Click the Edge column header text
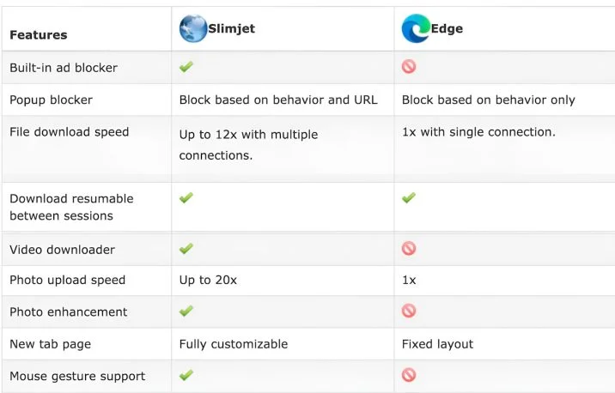Viewport: 615px width, 393px height. pyautogui.click(x=447, y=28)
